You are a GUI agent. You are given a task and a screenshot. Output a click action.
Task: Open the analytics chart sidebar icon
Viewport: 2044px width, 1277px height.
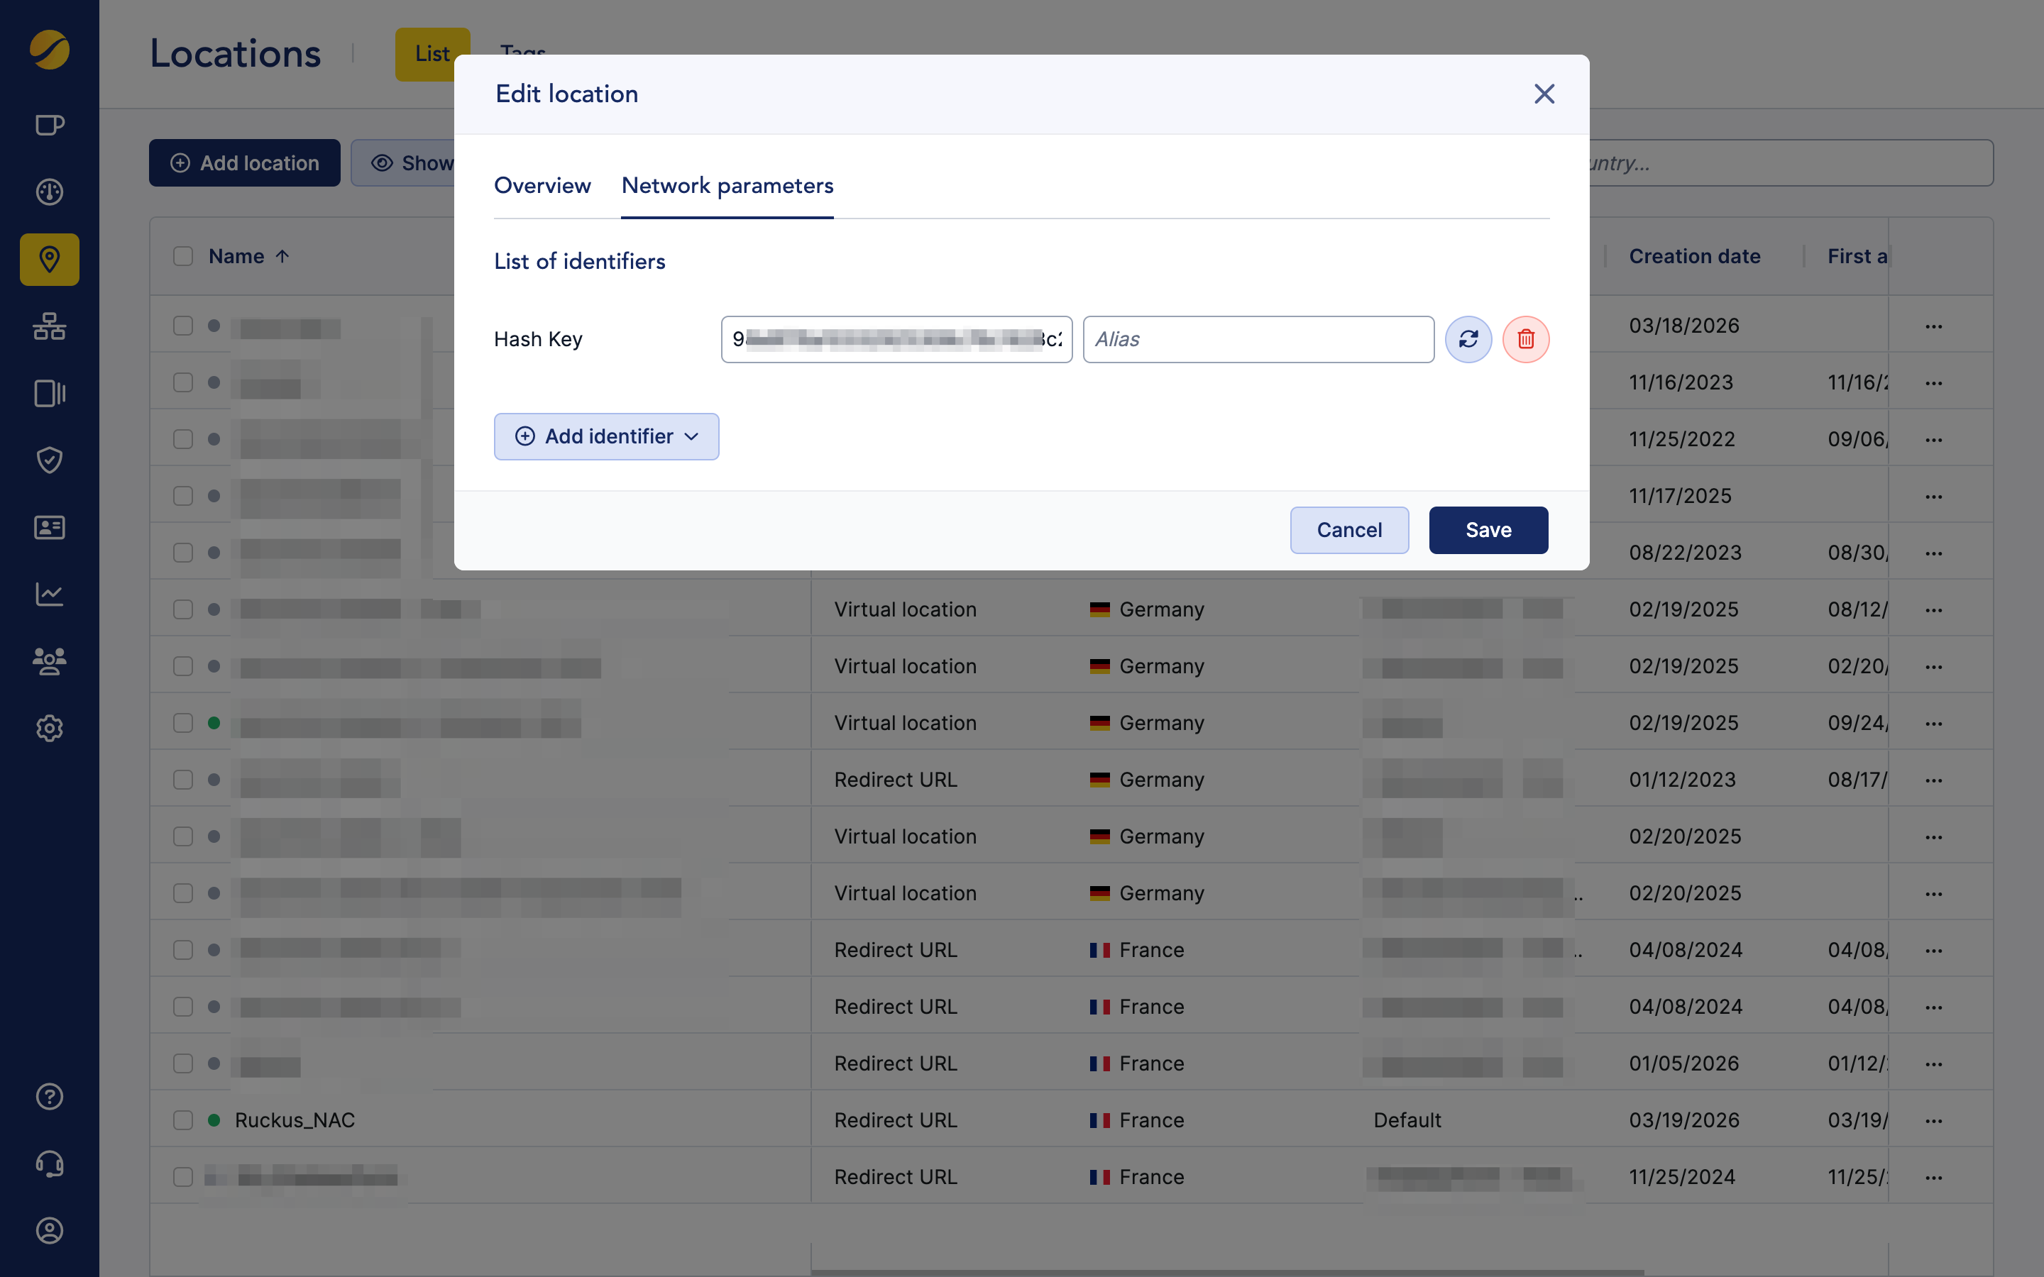(x=49, y=595)
